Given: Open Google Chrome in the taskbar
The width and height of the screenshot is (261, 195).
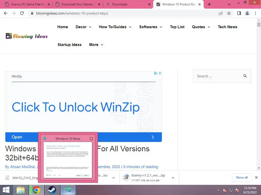Looking at the screenshot, I should coord(36,190).
